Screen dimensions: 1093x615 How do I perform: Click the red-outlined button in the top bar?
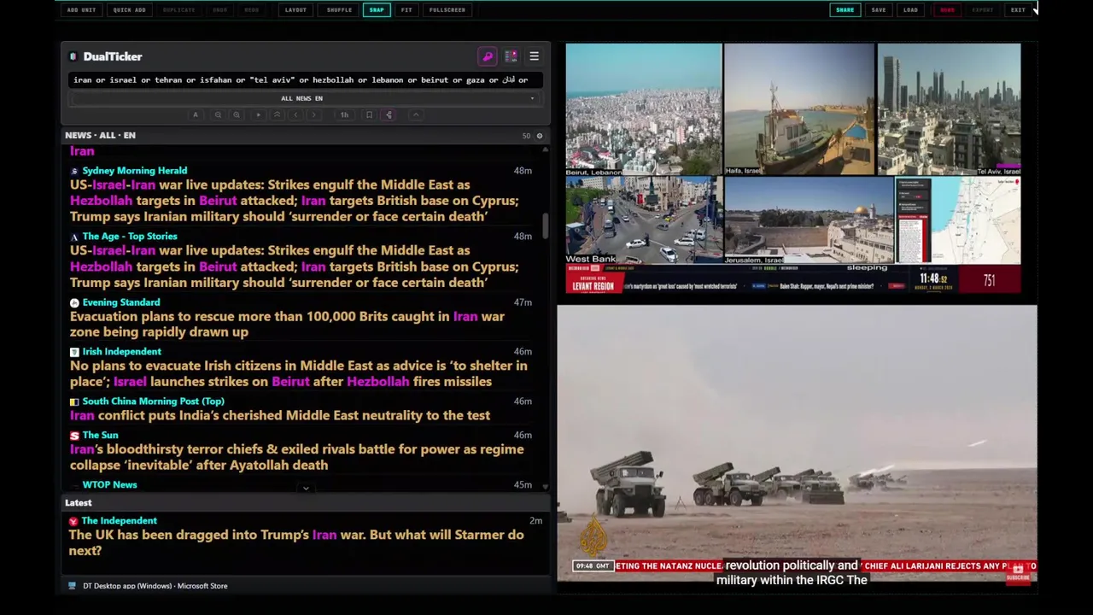[x=947, y=10]
